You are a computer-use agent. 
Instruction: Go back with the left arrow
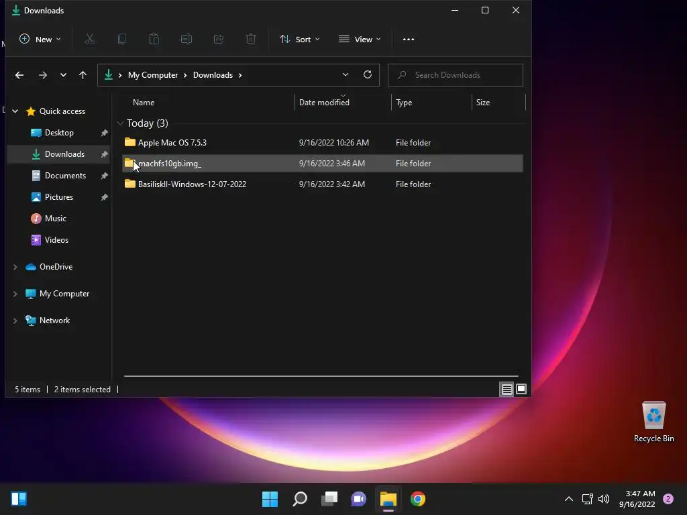point(19,75)
